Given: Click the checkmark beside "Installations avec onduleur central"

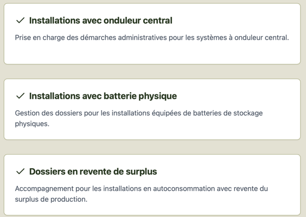Looking at the screenshot, I should click(x=20, y=20).
